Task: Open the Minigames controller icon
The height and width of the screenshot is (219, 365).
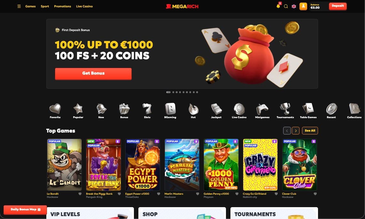Action: coord(262,109)
